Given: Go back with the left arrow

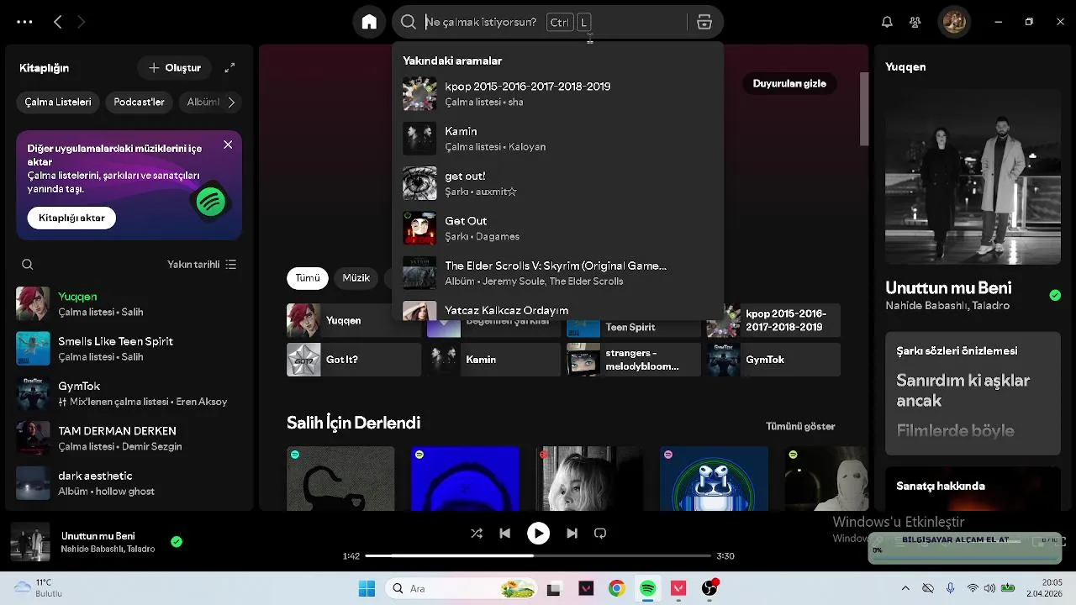Looking at the screenshot, I should coord(57,22).
